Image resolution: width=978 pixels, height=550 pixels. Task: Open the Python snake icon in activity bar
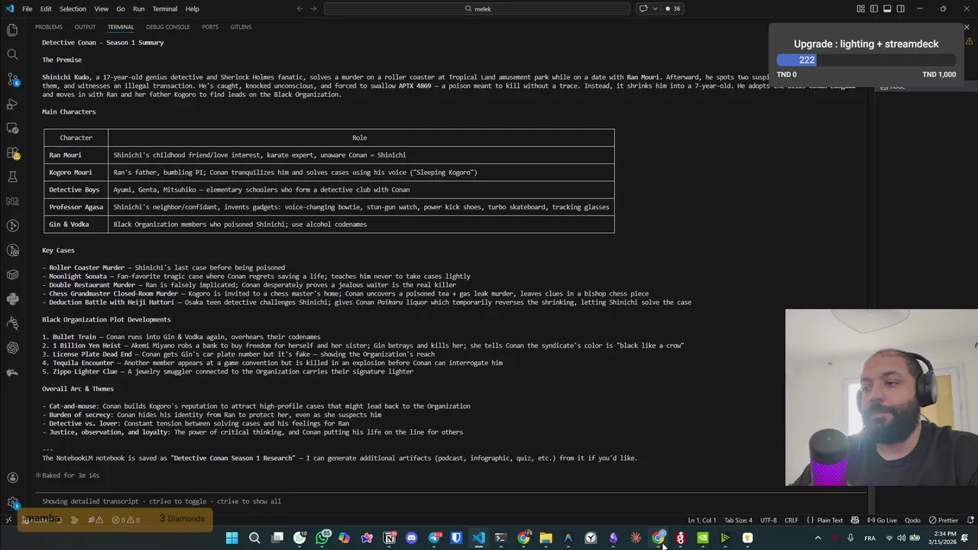point(12,299)
